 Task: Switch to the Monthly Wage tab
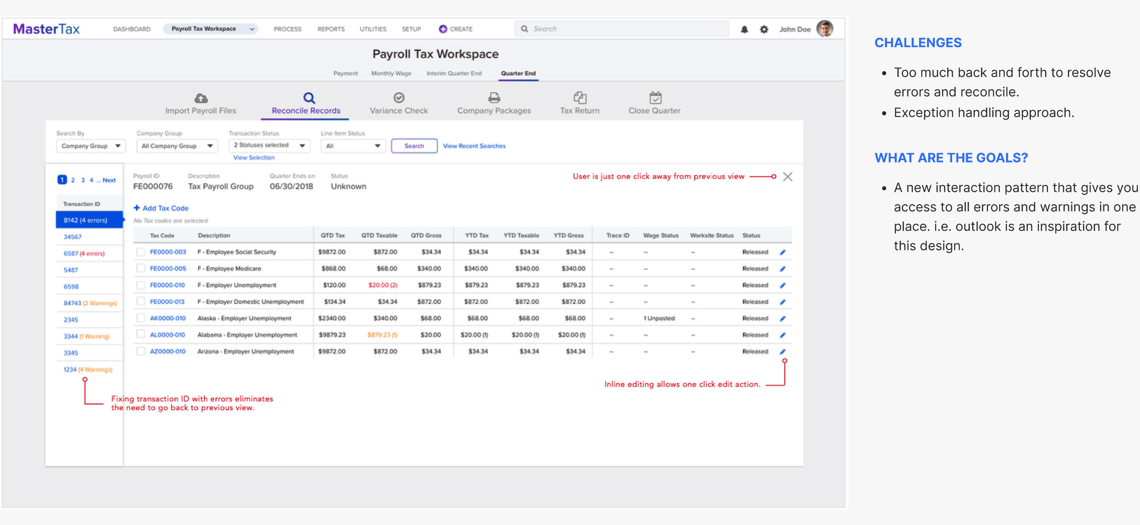[x=391, y=73]
